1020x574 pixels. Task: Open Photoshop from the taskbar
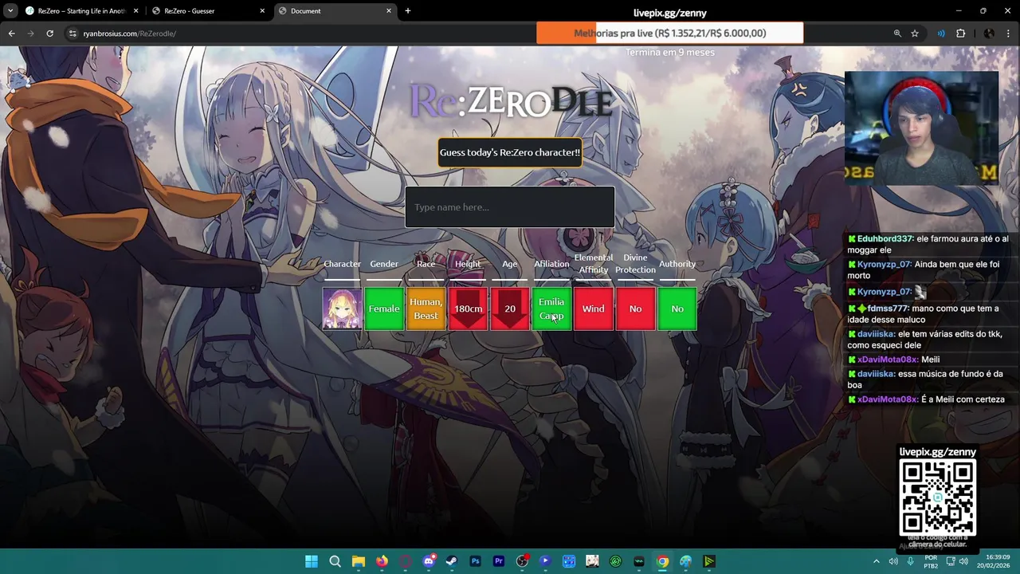(x=475, y=561)
